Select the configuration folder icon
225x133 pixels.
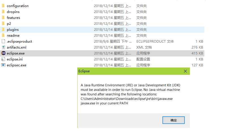(3, 6)
